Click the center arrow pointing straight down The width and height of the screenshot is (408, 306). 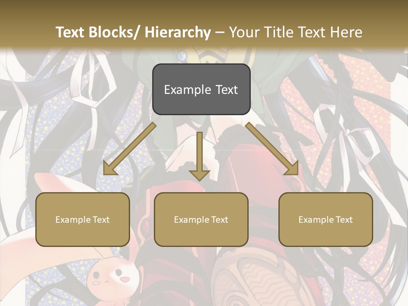199,157
